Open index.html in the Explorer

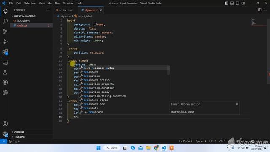pos(31,21)
